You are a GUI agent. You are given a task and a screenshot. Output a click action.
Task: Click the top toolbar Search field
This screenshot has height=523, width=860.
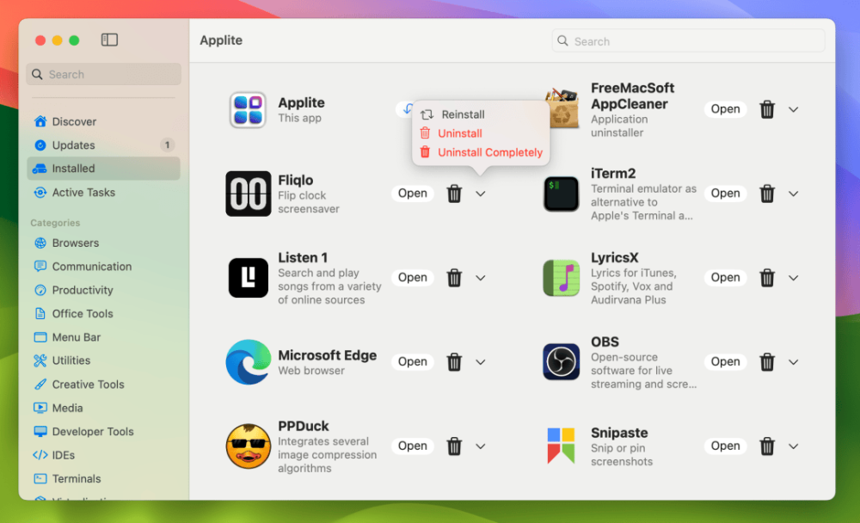pos(688,41)
